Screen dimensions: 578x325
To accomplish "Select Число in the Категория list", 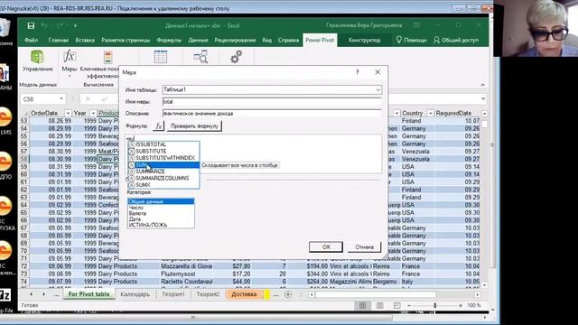I will pos(161,208).
